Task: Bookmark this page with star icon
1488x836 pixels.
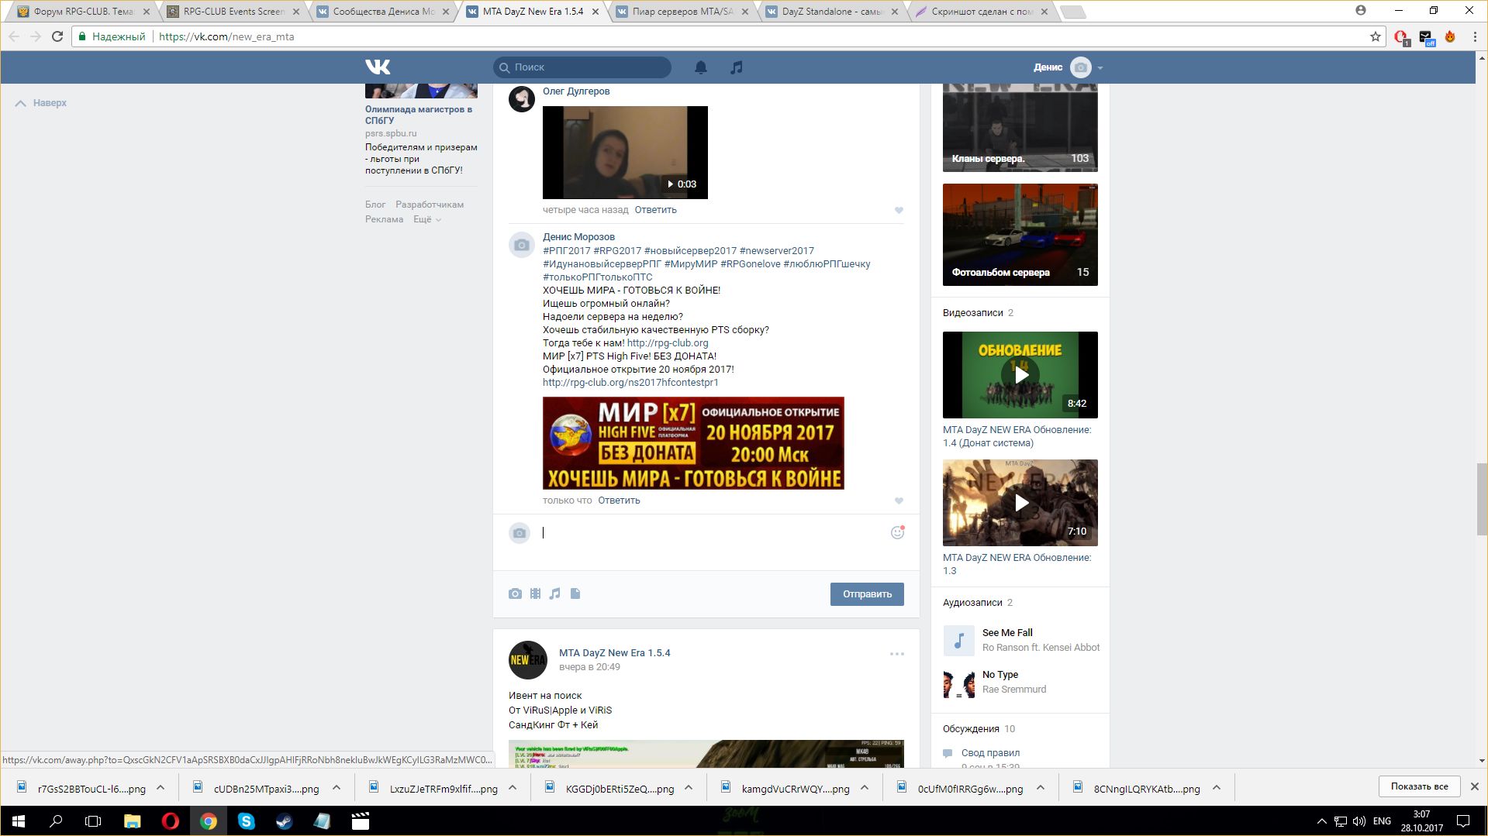Action: [x=1376, y=36]
